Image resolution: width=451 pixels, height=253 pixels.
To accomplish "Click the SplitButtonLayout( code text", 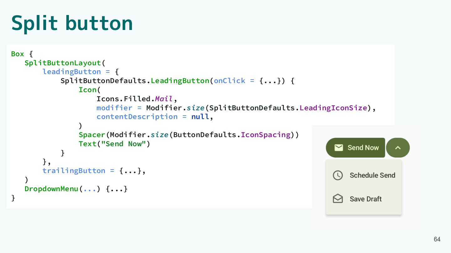I will tap(65, 63).
